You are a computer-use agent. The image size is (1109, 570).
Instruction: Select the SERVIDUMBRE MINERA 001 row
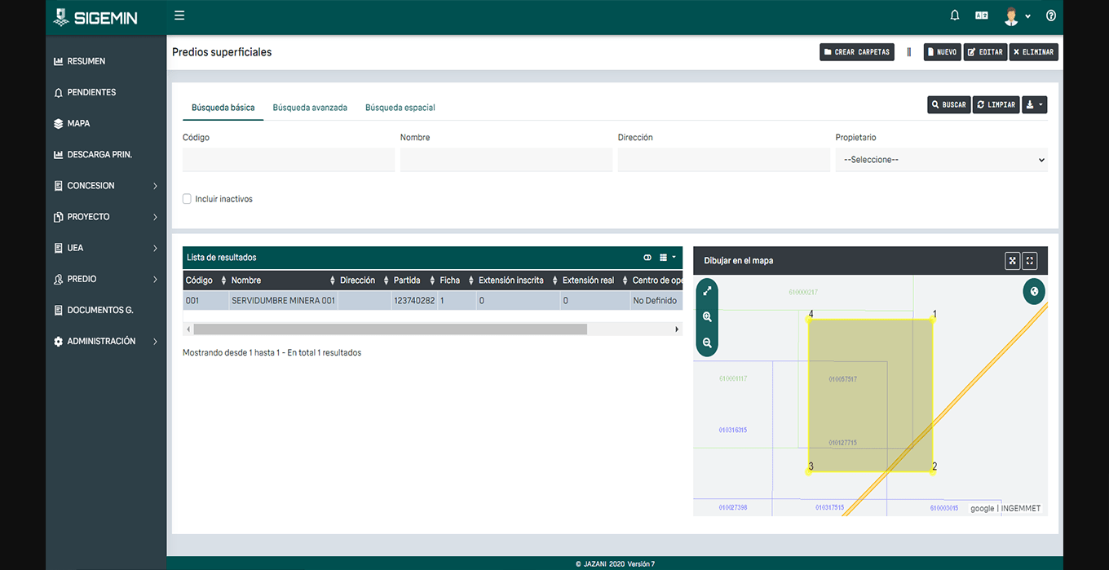(x=432, y=301)
